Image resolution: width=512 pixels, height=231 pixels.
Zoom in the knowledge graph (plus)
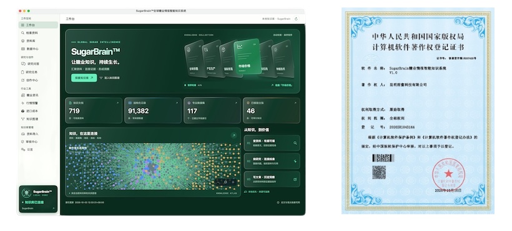click(x=233, y=182)
